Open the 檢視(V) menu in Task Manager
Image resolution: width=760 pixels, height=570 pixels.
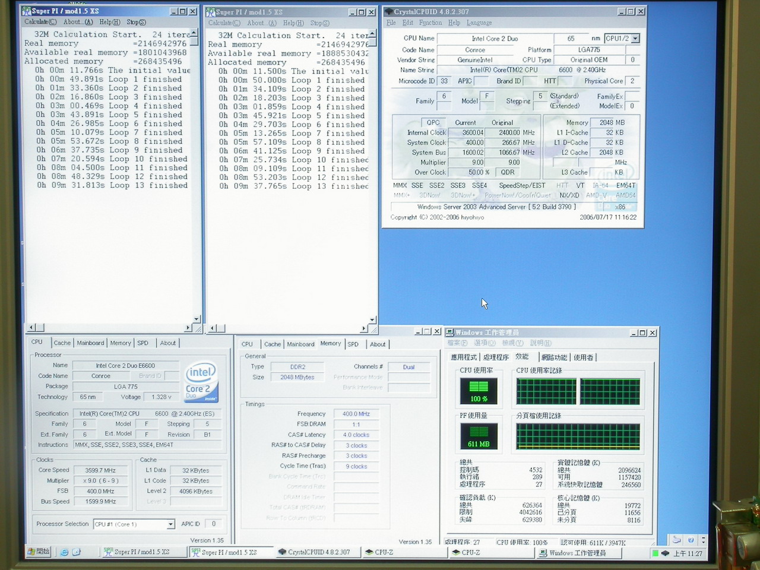pyautogui.click(x=512, y=343)
